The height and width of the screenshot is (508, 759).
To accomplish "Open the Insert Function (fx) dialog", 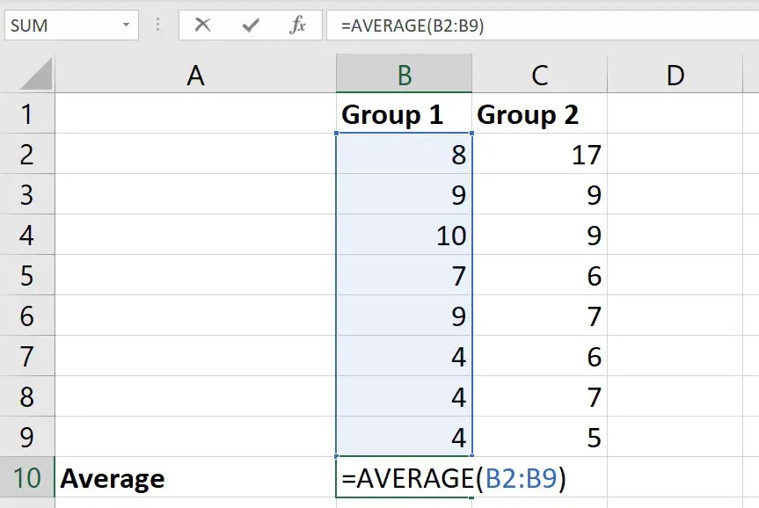I will point(298,25).
